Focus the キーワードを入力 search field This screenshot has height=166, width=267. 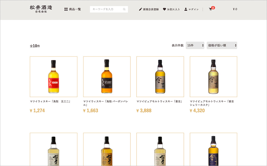109,9
